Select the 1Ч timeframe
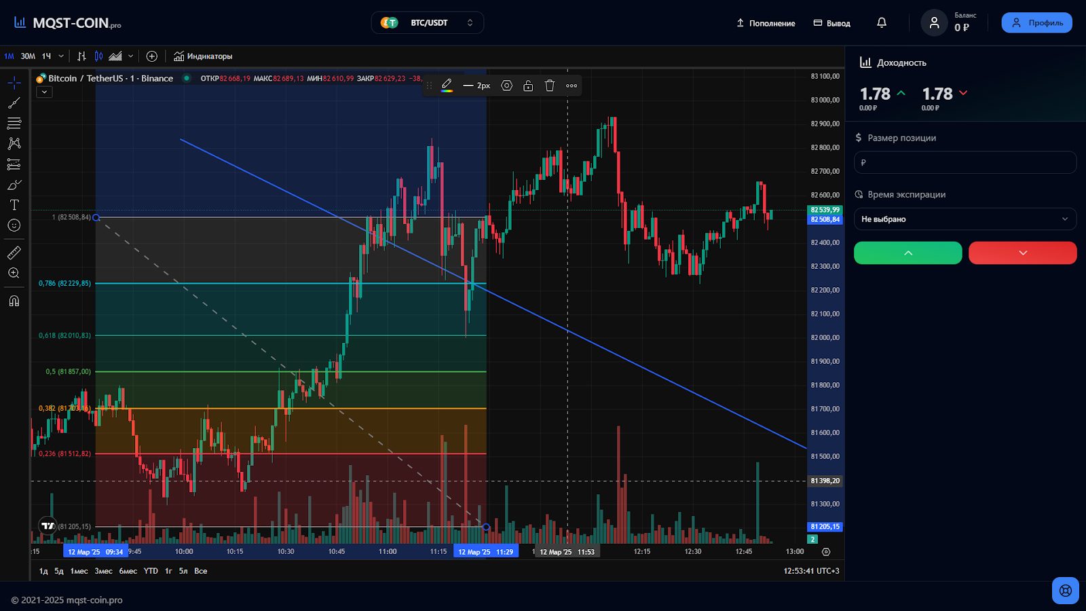The width and height of the screenshot is (1086, 611). (x=46, y=56)
